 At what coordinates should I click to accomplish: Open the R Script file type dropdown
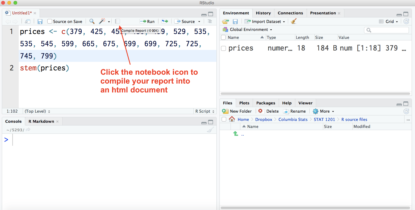204,111
